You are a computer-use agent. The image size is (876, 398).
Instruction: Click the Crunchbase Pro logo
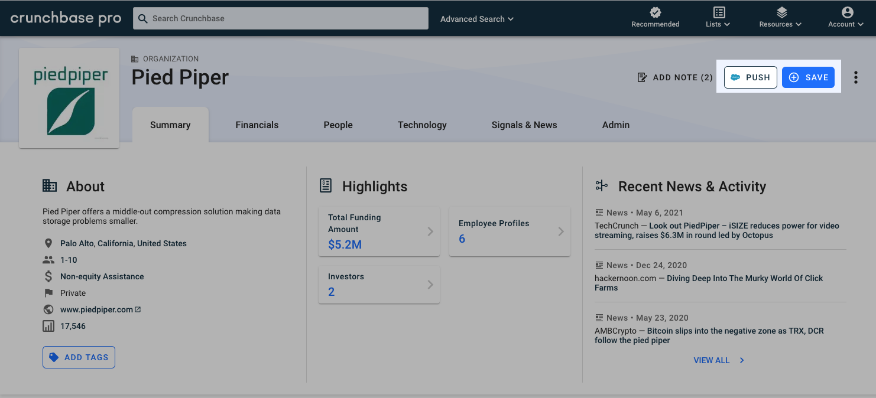65,18
